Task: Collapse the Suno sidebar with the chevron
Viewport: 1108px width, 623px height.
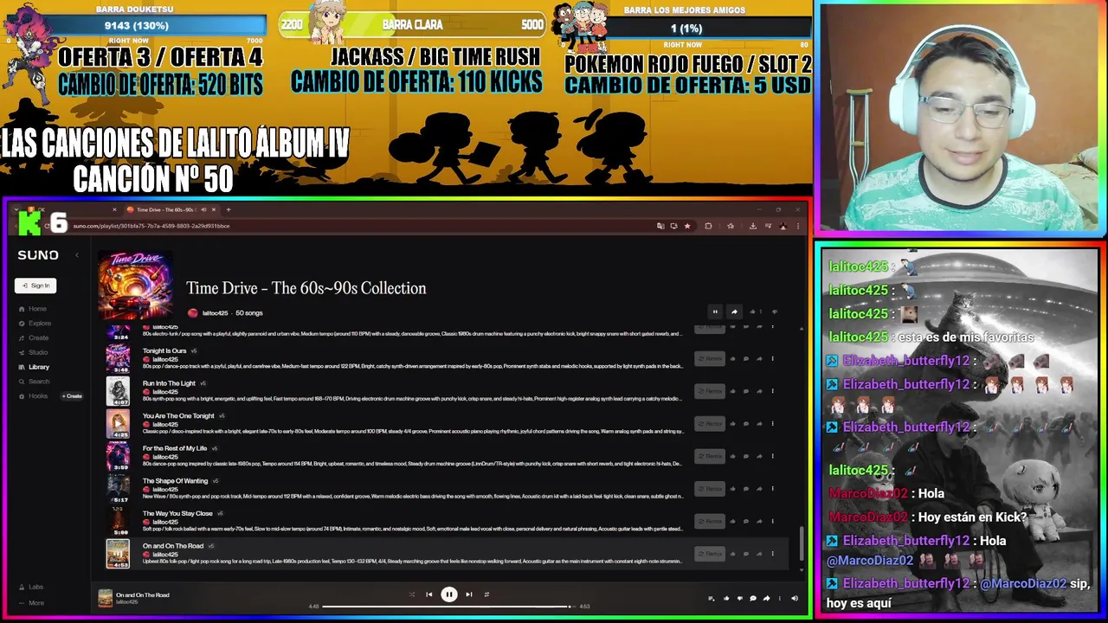Action: (x=76, y=254)
